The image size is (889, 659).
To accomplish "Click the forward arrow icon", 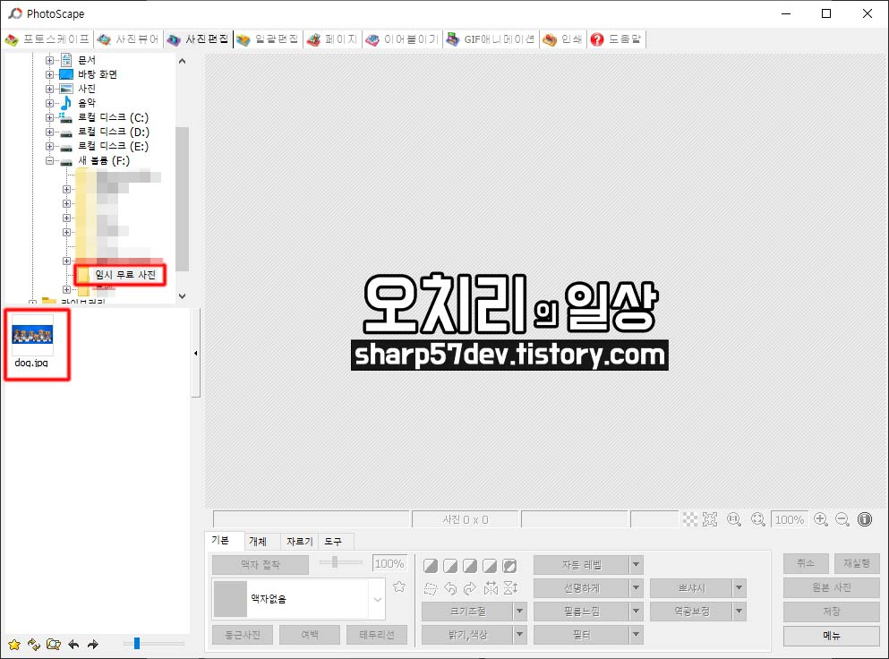I will 92,645.
